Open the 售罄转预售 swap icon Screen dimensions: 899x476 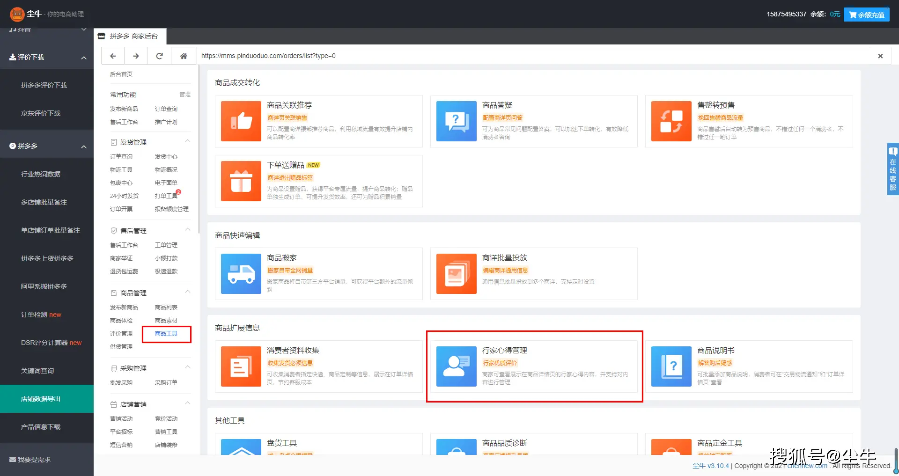point(671,121)
